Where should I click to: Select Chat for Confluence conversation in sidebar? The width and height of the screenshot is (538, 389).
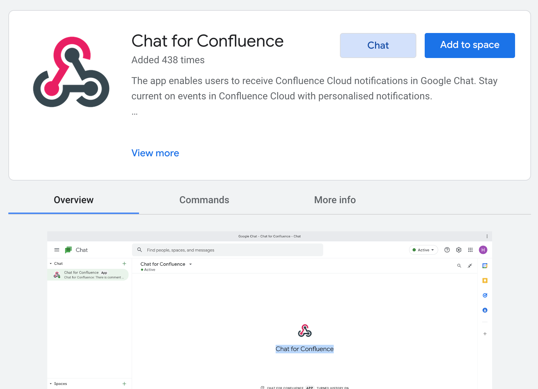(88, 275)
